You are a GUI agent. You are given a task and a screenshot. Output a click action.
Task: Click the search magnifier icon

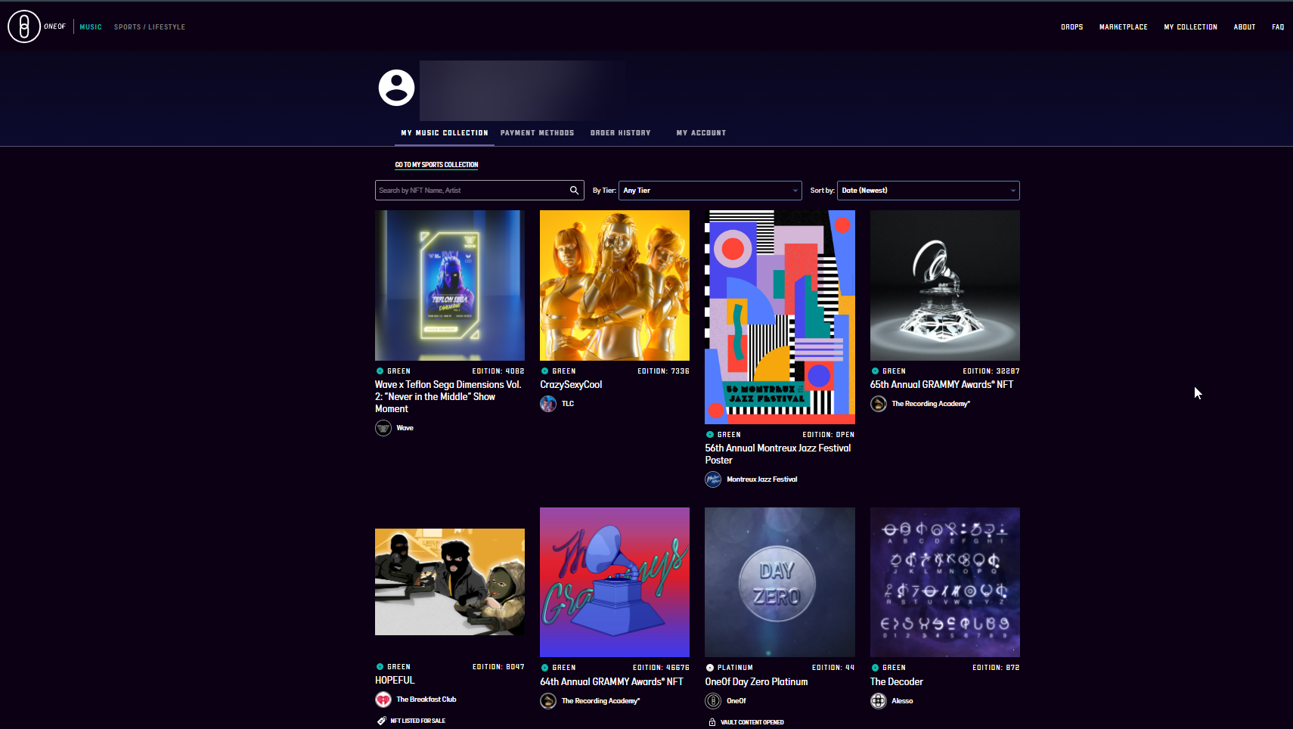coord(575,191)
